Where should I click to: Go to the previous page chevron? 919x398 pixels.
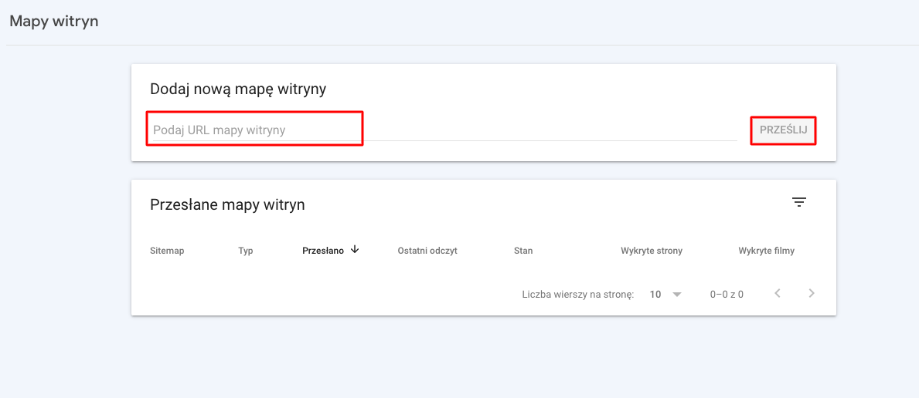click(x=778, y=294)
